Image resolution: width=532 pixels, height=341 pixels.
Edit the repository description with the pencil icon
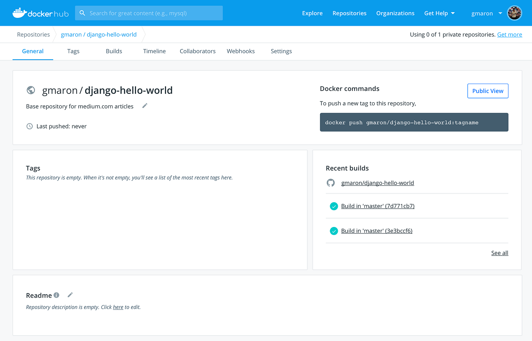pyautogui.click(x=144, y=106)
